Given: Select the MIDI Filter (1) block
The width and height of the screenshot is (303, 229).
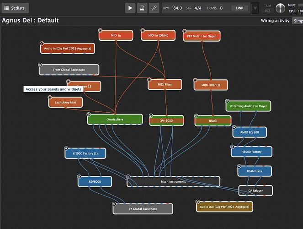Looking at the screenshot, I should 211,85.
